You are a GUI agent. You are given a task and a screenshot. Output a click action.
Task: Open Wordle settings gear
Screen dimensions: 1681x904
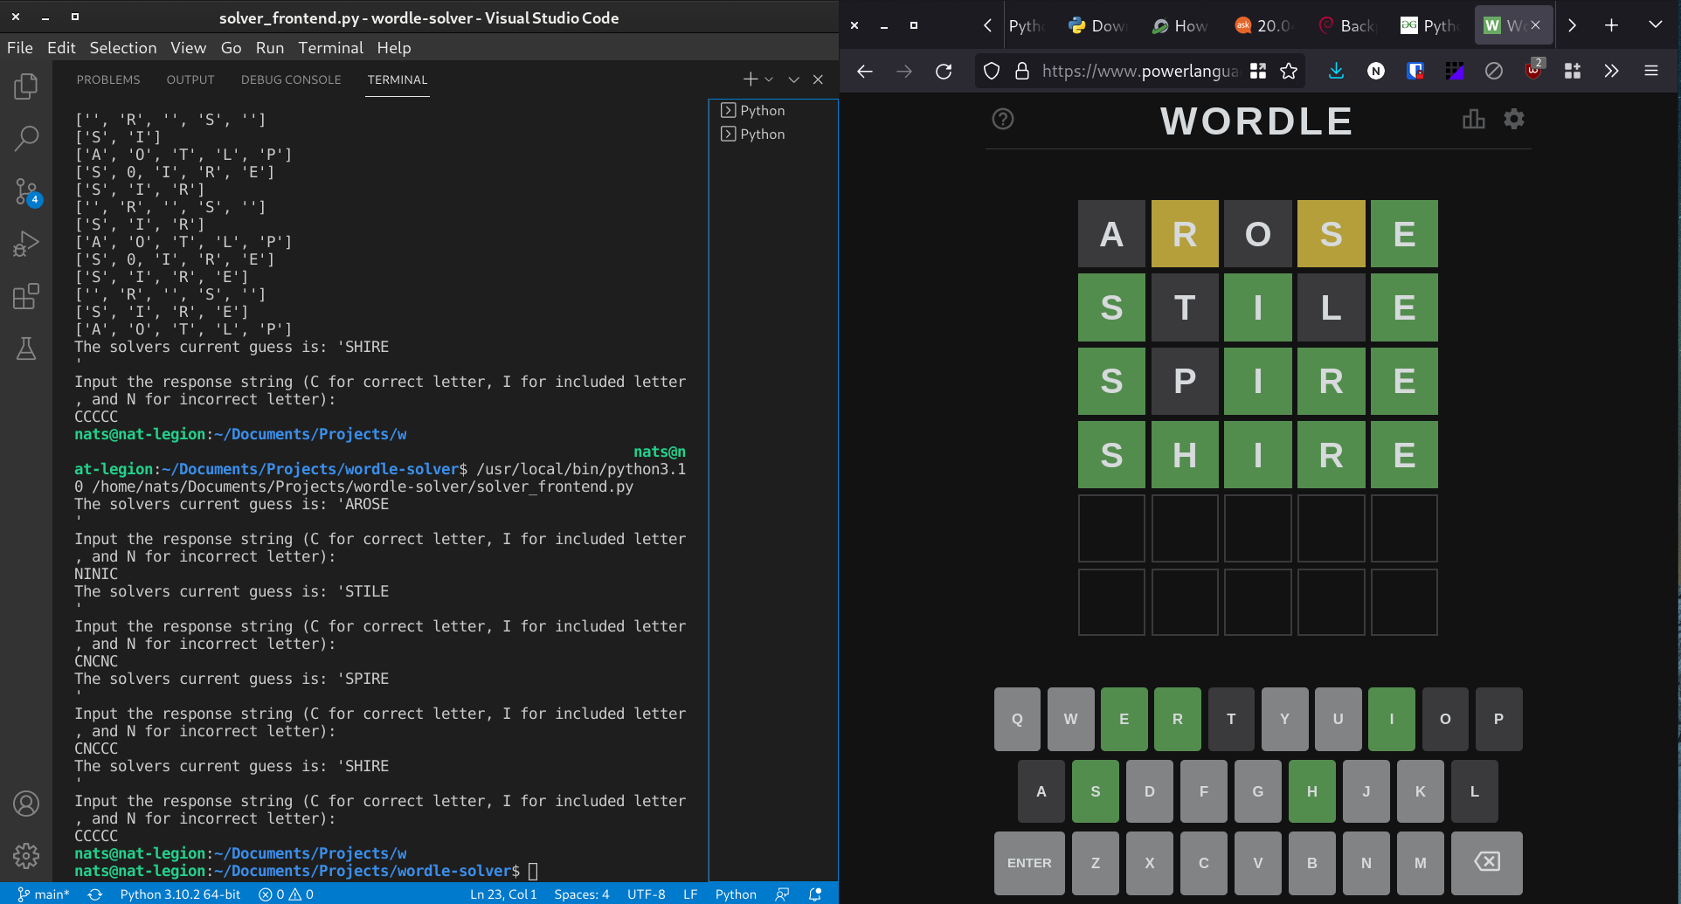[x=1513, y=120]
